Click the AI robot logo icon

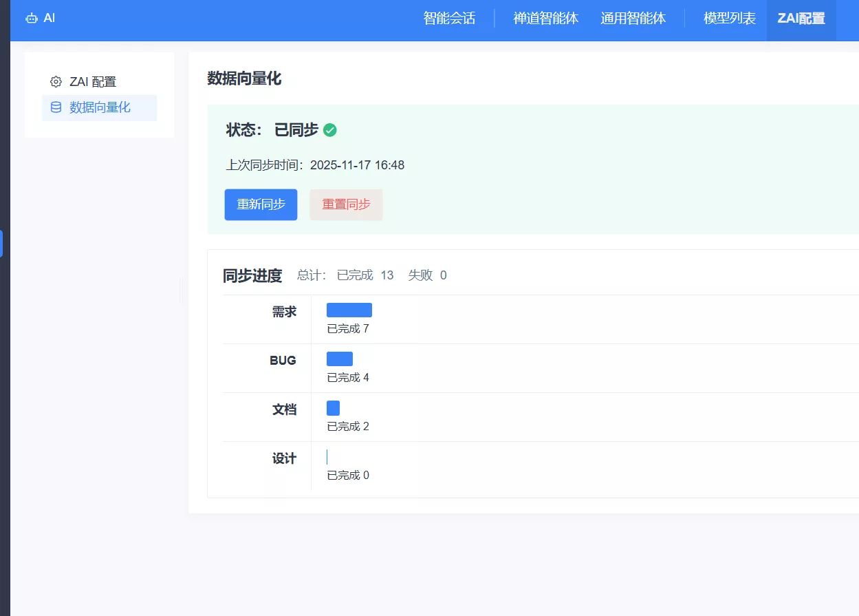[32, 19]
